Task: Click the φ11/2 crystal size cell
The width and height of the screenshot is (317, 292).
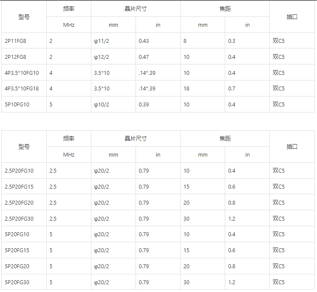Action: (x=101, y=41)
